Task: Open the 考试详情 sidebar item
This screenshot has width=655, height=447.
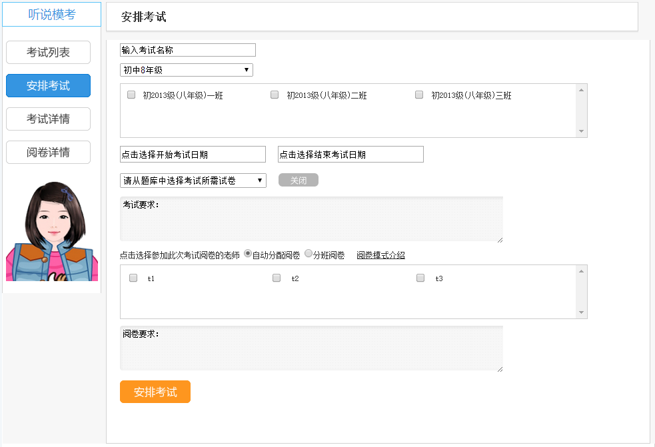Action: coord(48,119)
